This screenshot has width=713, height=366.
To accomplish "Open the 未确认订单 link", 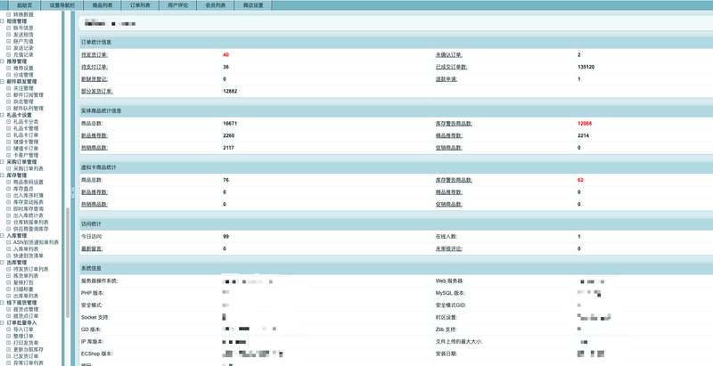I will [x=449, y=54].
